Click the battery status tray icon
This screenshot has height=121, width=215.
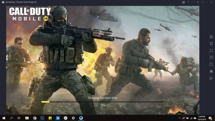187,118
